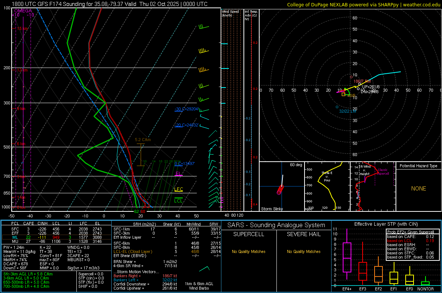Click the MeanW = 11.0g/kg value
This screenshot has width=442, height=293.
click(19, 251)
